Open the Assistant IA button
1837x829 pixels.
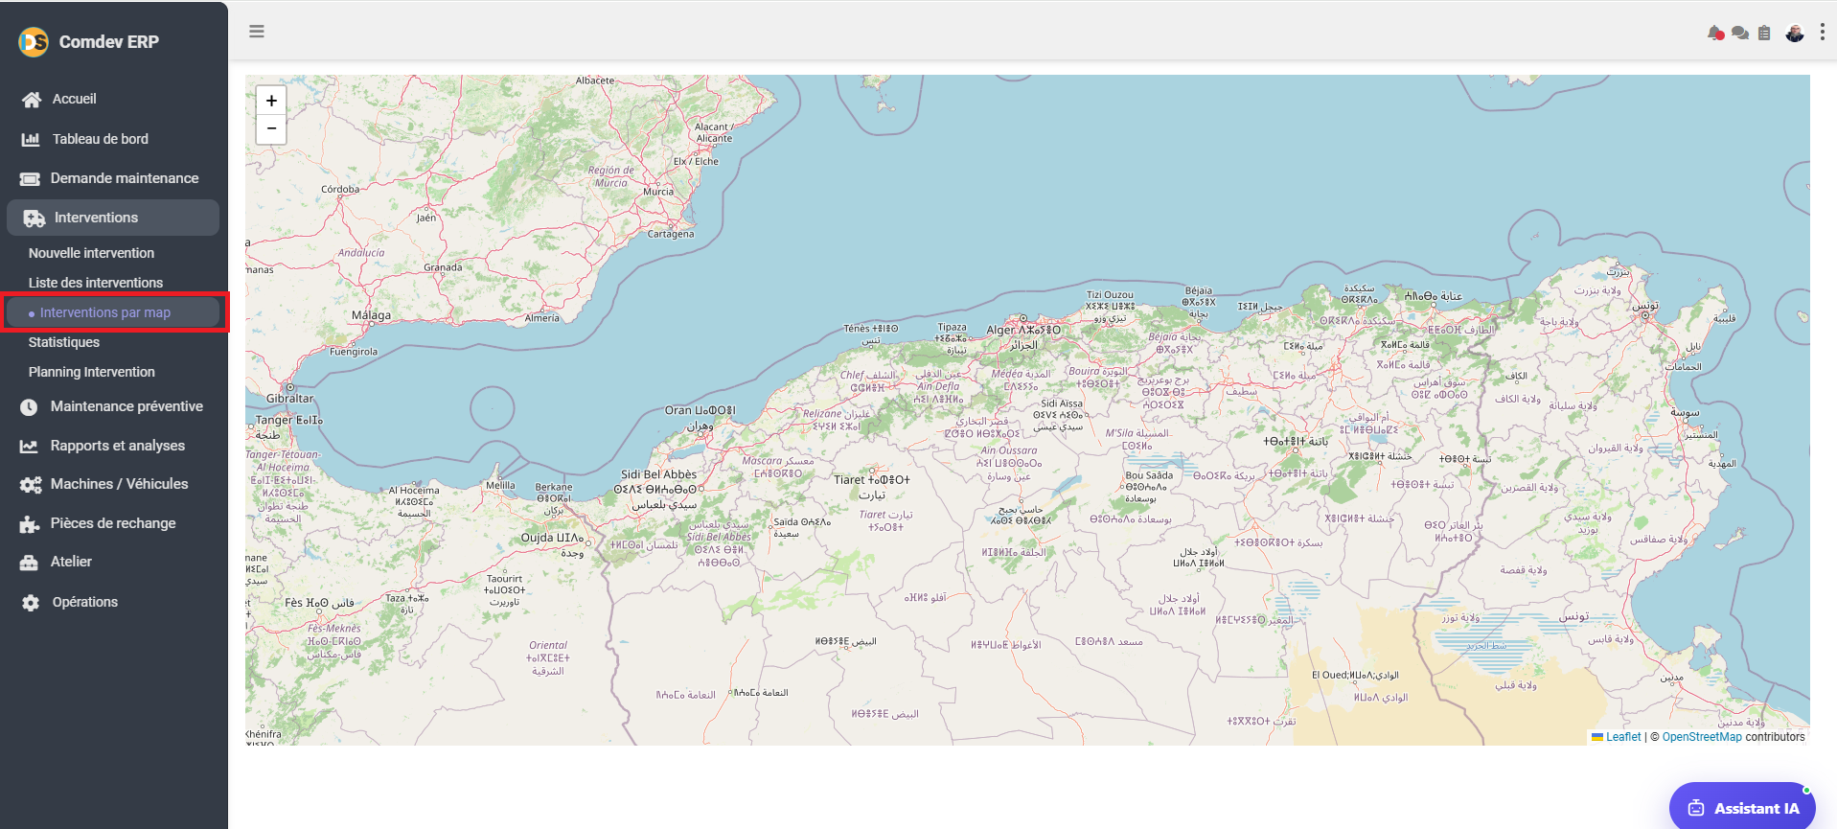click(x=1743, y=808)
